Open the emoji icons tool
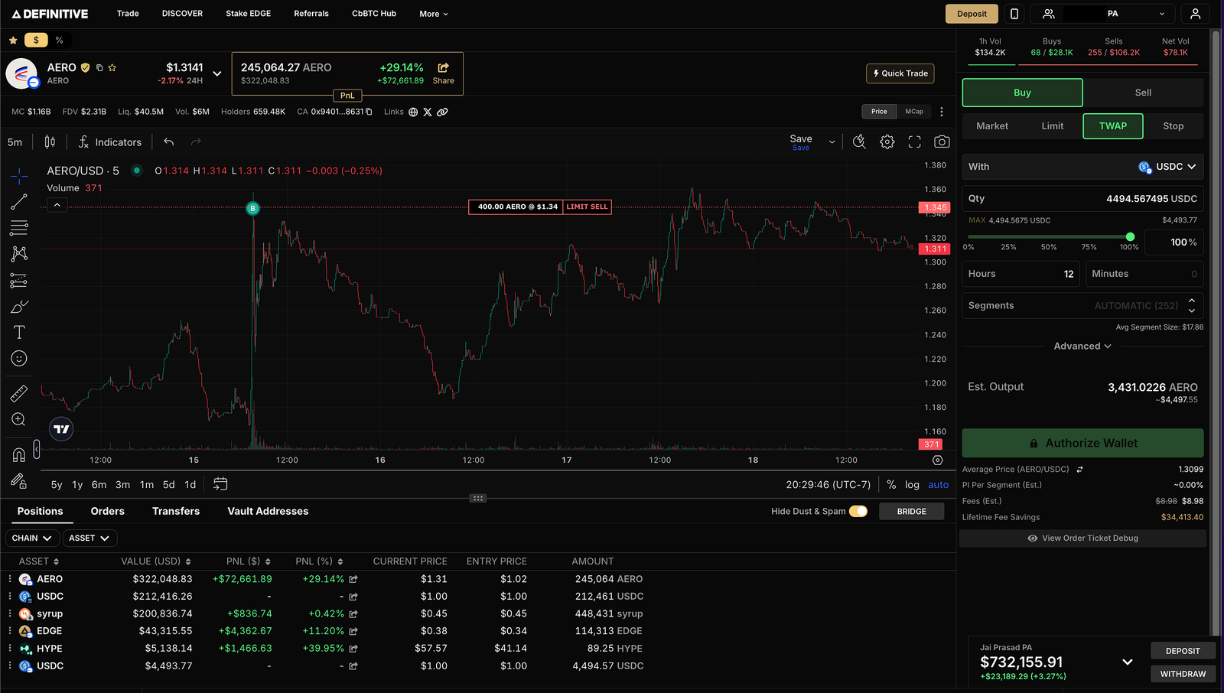The image size is (1224, 693). pos(19,359)
